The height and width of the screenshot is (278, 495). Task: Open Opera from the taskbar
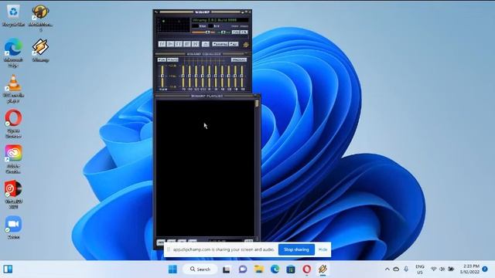pyautogui.click(x=306, y=270)
